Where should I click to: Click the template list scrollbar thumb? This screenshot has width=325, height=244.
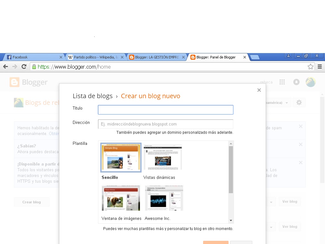231,170
